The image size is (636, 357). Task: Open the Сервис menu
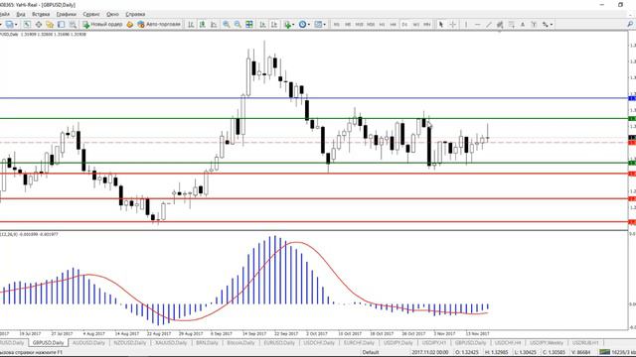91,14
